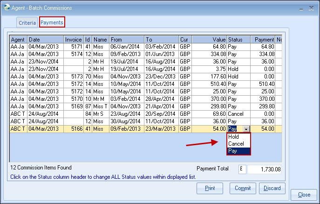Click the highlighted invoice cell 5166
Screen dimensions: 320x204
[74, 129]
